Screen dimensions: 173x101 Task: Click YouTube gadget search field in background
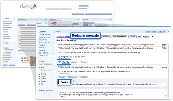[64, 23]
